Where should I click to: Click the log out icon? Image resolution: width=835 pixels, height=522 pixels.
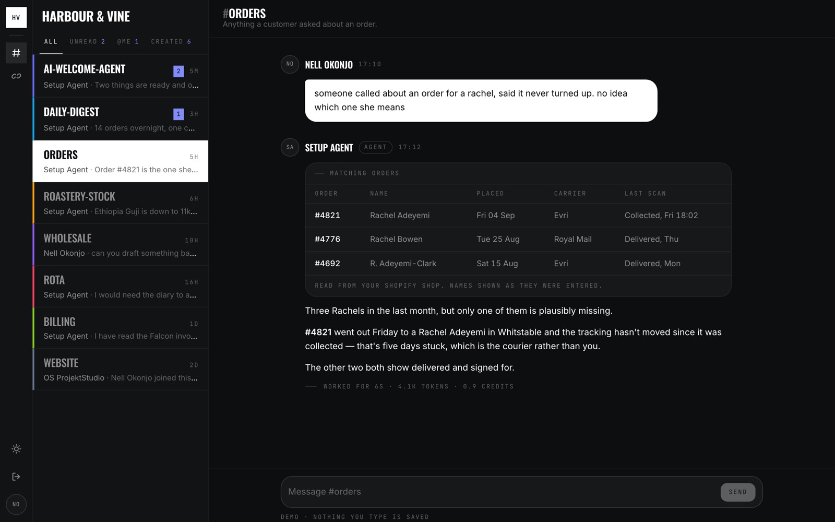pos(16,477)
